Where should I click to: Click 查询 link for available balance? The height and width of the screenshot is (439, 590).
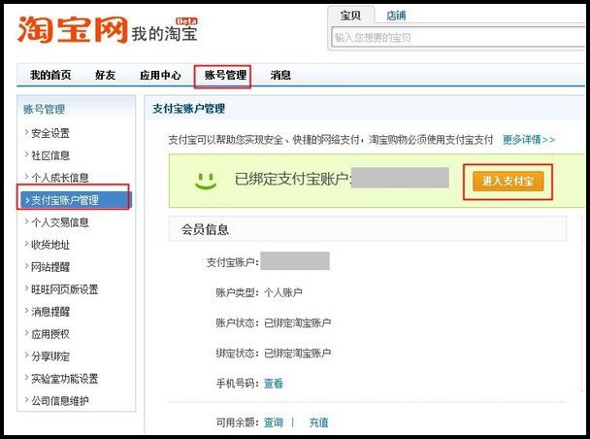click(274, 422)
